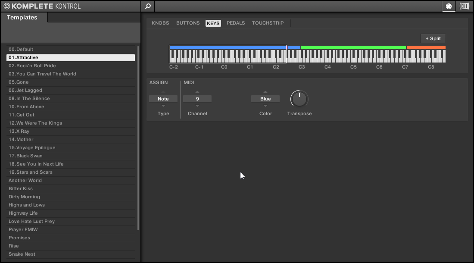Screen dimensions: 474x263
Task: Pick the 05.Gone template
Action: [71, 82]
